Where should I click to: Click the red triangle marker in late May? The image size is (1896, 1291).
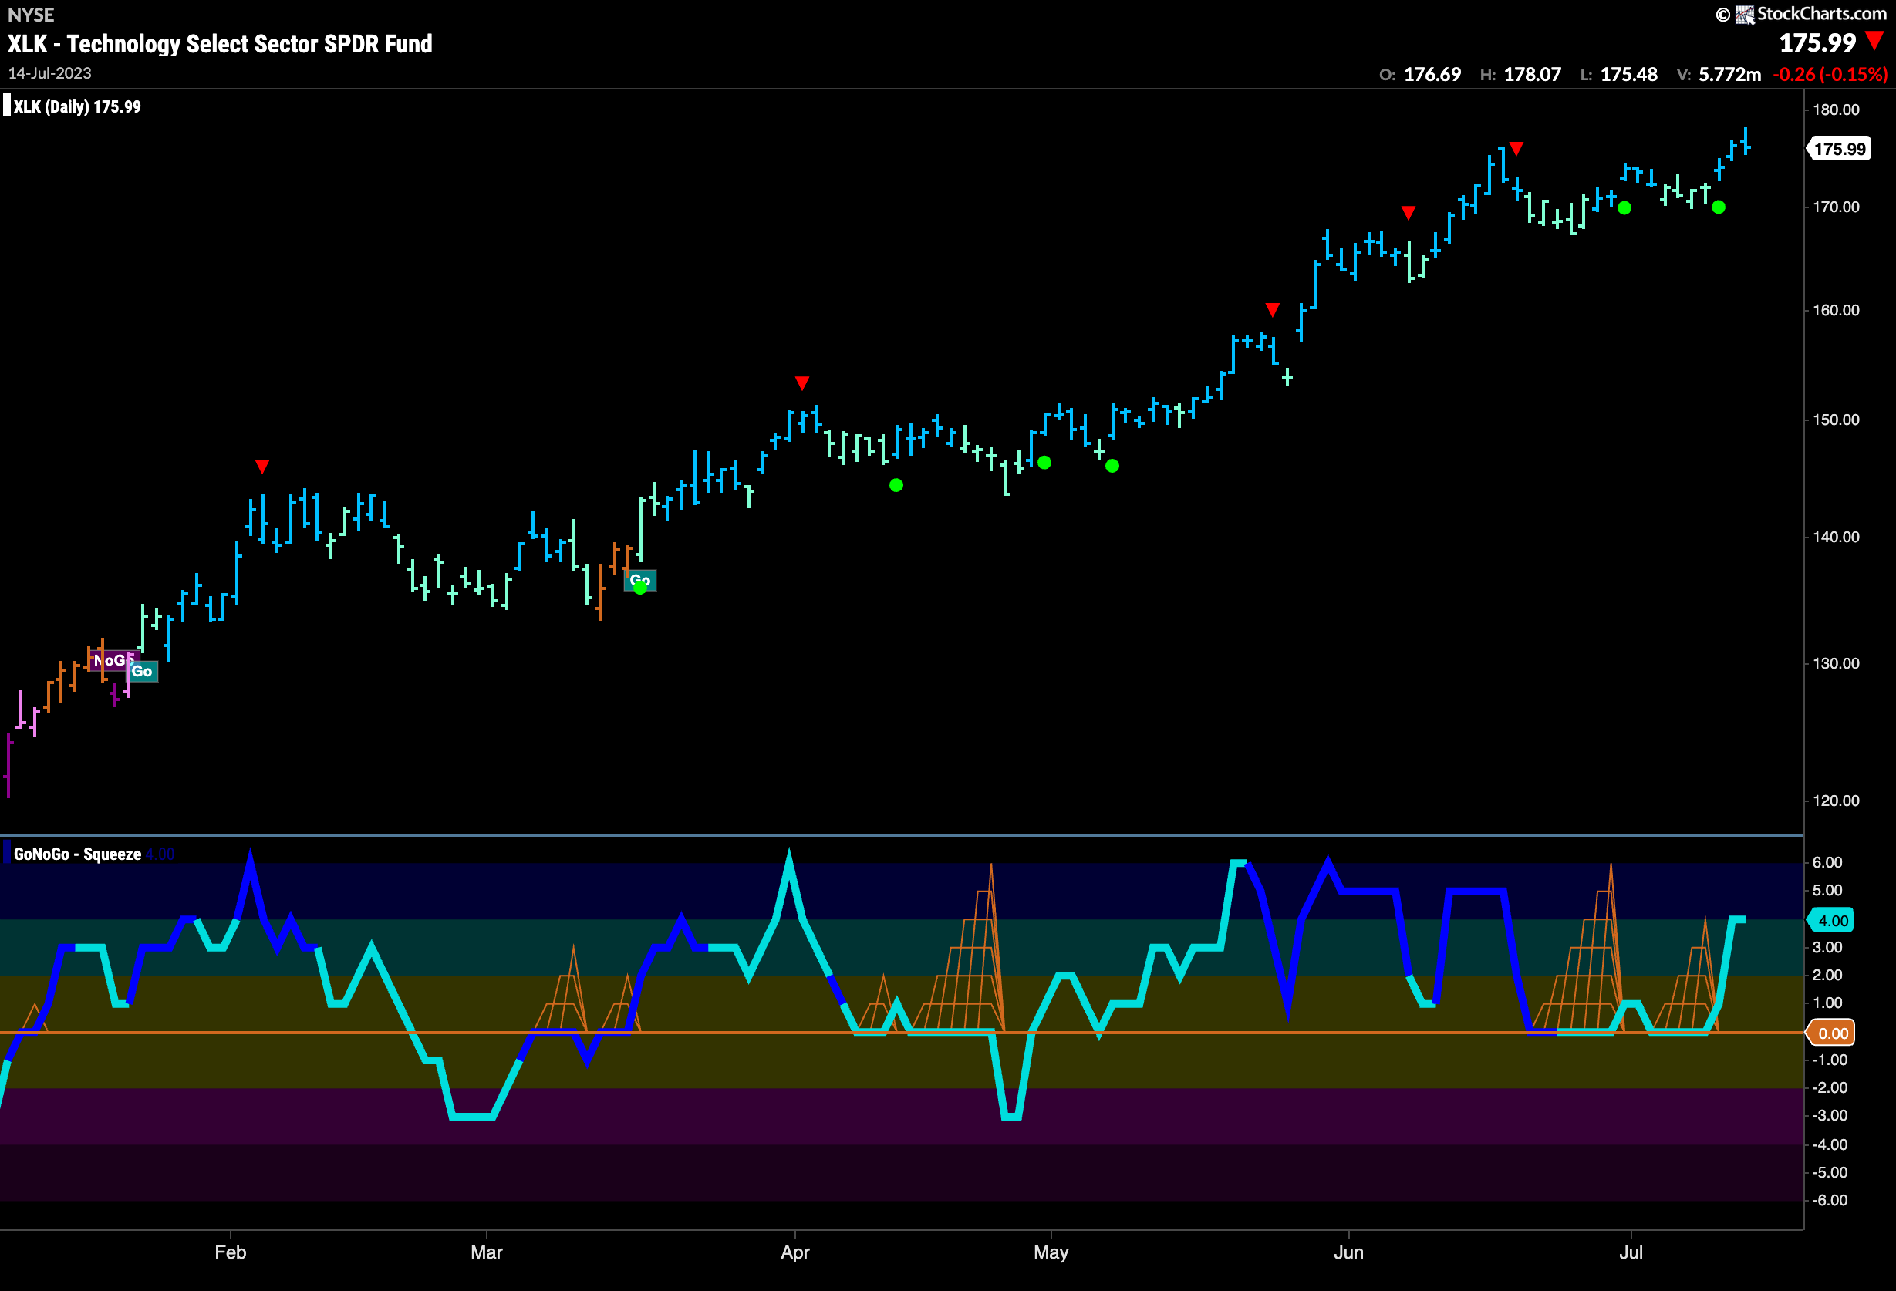coord(1273,310)
